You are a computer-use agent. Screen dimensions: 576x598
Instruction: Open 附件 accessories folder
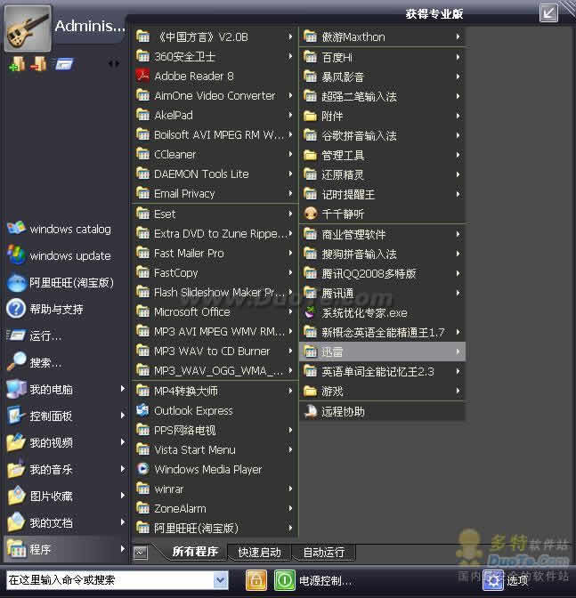(x=382, y=116)
